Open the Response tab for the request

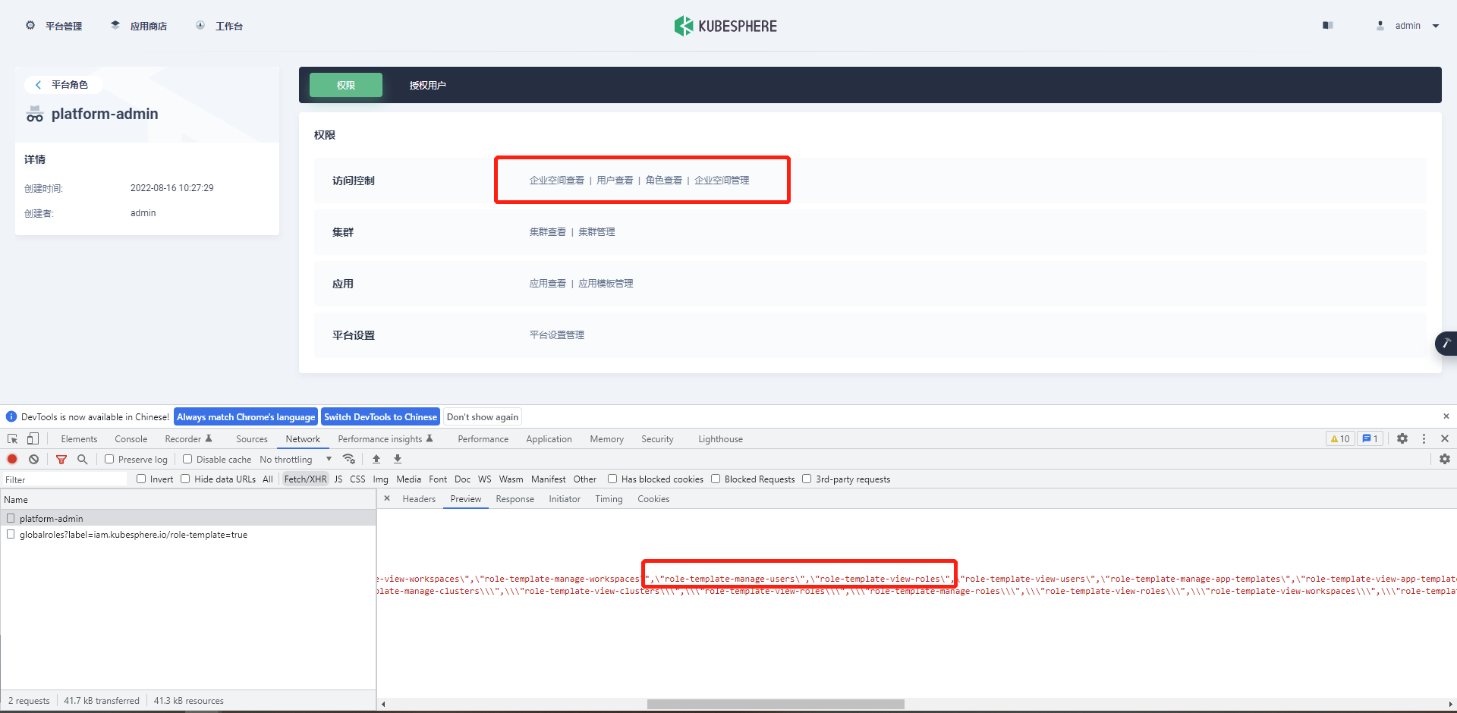coord(515,498)
